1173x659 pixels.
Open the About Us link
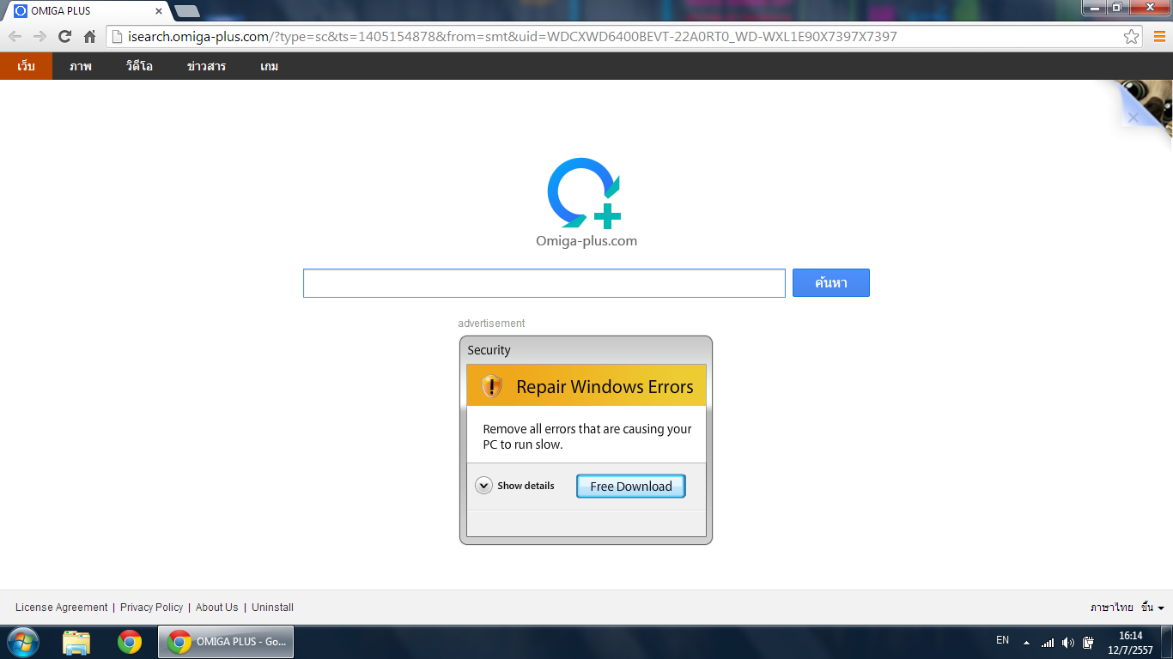pyautogui.click(x=216, y=608)
